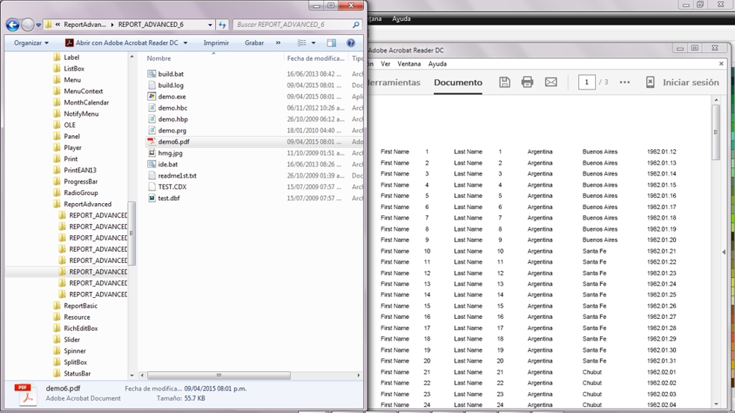Screen dimensions: 735x413
Task: Expand the address bar history dropdown
Action: pyautogui.click(x=210, y=25)
